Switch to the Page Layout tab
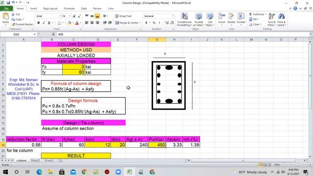 tap(50, 9)
